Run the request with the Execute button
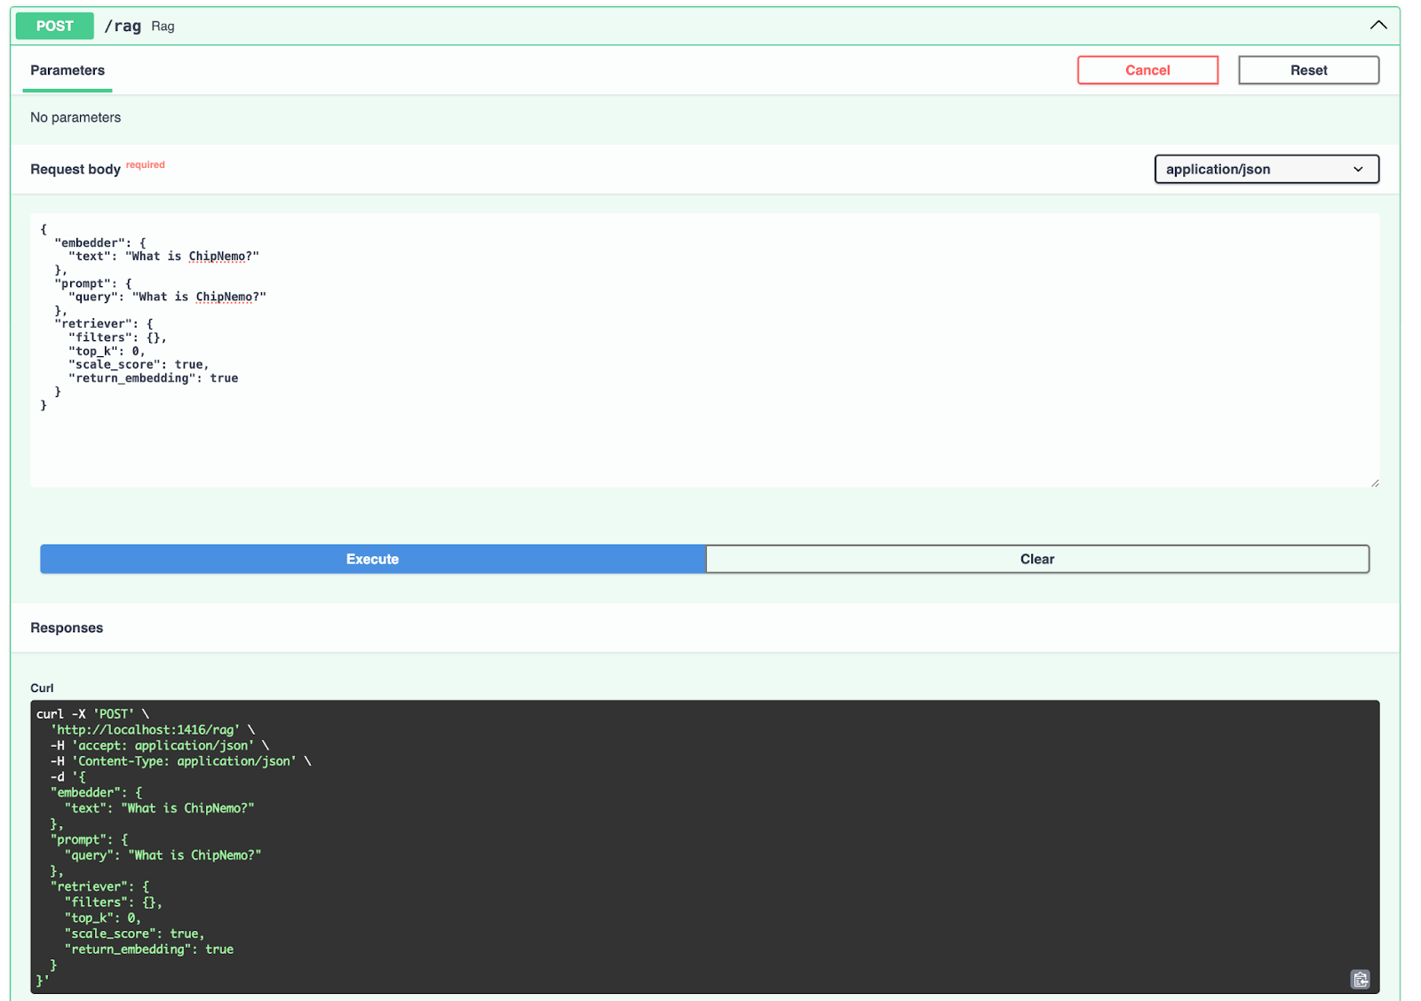 372,559
